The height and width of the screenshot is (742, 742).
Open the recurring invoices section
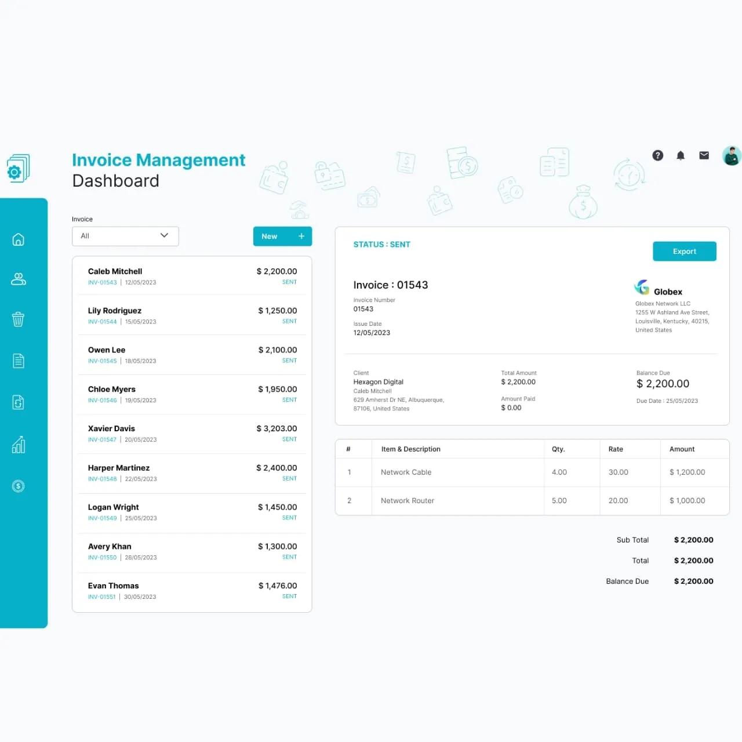(18, 402)
